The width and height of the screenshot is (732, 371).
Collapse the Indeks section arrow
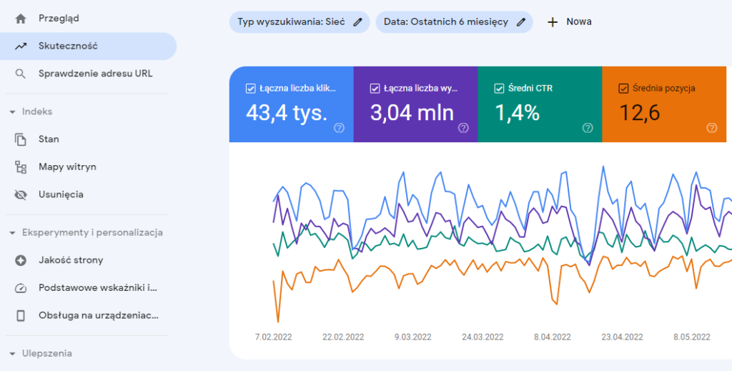(12, 112)
